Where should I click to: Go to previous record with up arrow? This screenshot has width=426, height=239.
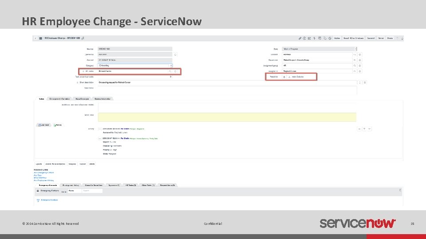point(397,38)
